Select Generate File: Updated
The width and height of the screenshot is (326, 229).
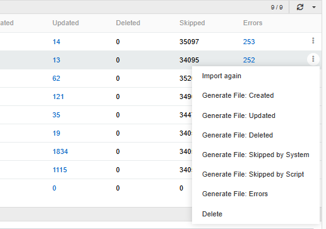pyautogui.click(x=239, y=115)
